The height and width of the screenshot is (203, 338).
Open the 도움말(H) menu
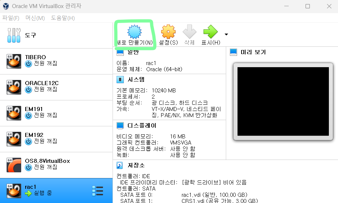tap(63, 18)
